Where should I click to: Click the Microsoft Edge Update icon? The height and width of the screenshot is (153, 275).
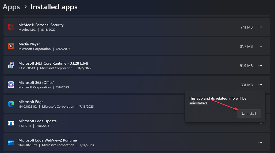click(x=11, y=123)
